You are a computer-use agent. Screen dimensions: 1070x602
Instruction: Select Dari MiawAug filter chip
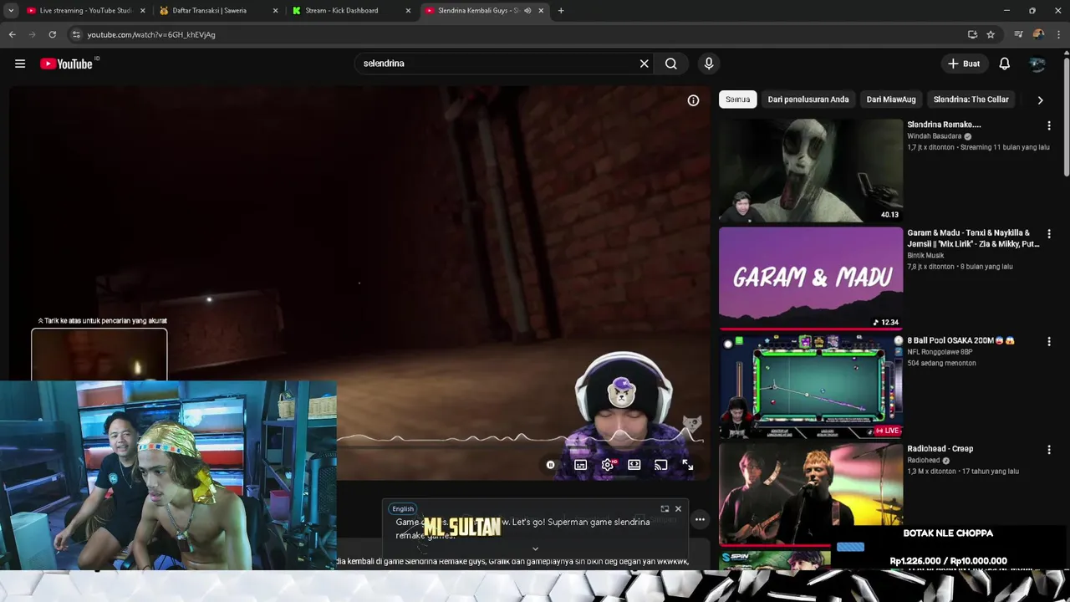click(891, 99)
